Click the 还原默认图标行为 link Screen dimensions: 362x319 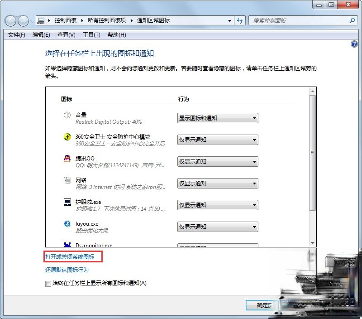point(67,270)
